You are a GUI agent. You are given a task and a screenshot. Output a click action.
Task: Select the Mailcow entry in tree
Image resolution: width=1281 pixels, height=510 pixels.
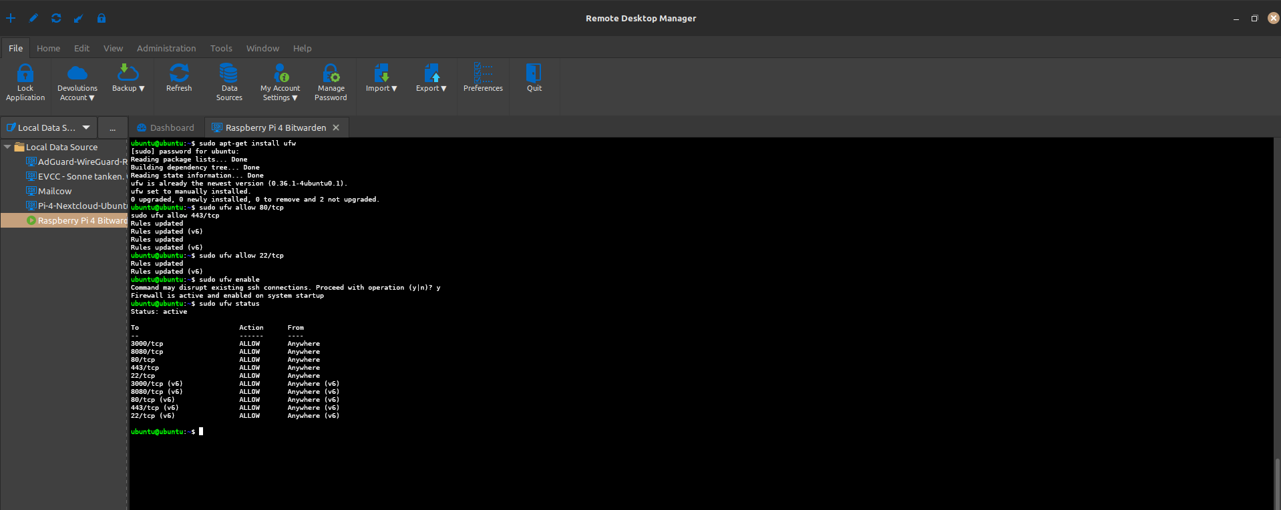coord(55,191)
